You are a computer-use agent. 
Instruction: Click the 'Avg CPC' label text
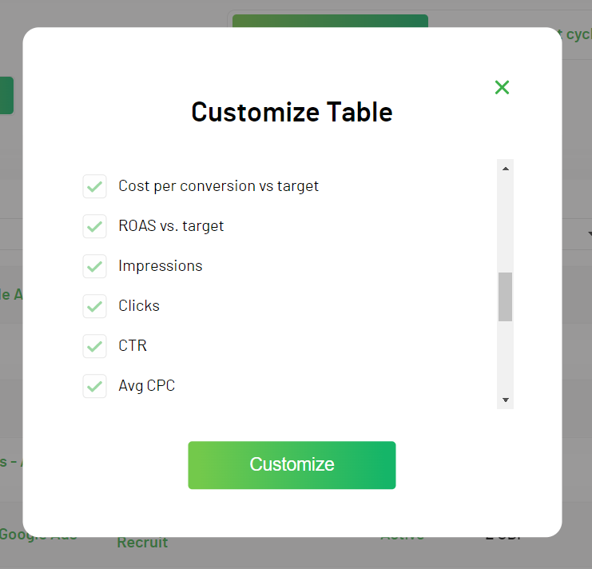tap(146, 386)
